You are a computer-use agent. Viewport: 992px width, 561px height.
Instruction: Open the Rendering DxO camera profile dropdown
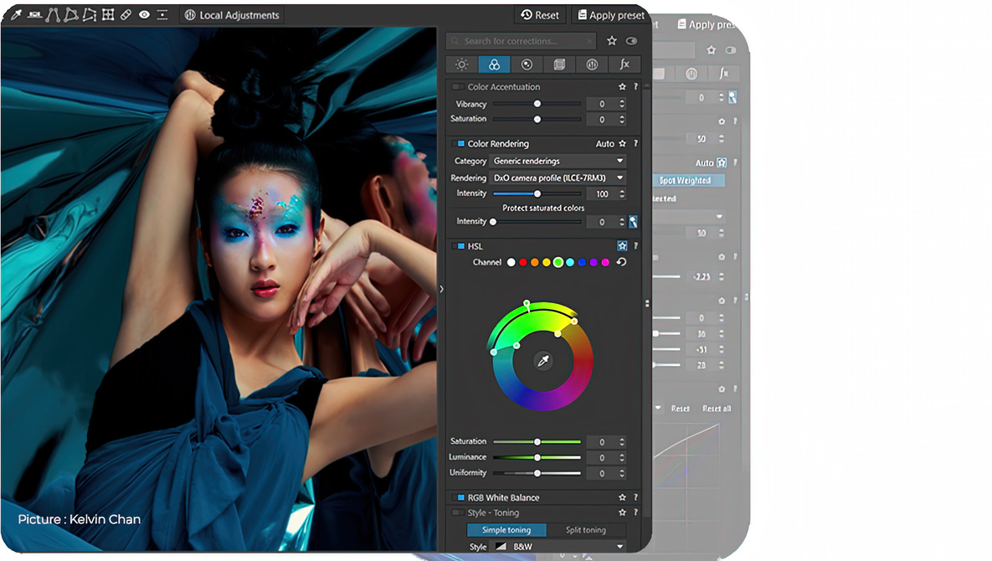pos(558,178)
